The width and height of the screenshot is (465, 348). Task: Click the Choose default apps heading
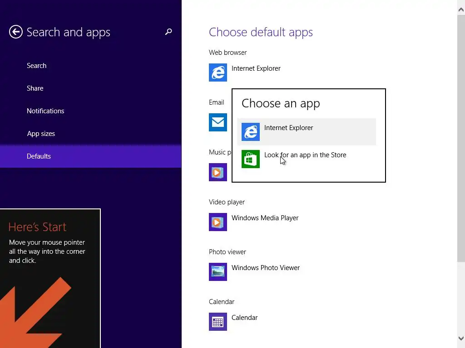pos(261,32)
